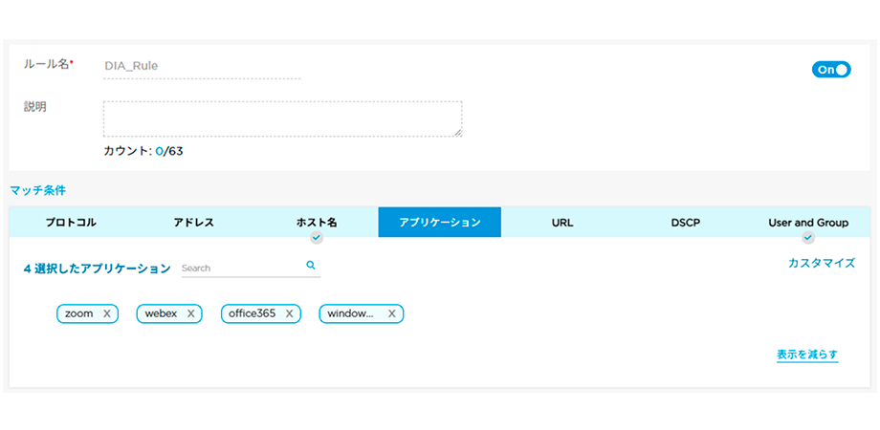Remove the truncated window... application chip
This screenshot has width=880, height=430.
click(391, 313)
